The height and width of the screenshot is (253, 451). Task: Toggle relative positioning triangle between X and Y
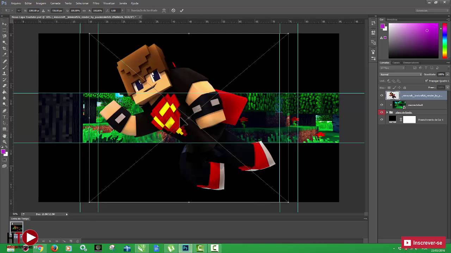tap(43, 11)
